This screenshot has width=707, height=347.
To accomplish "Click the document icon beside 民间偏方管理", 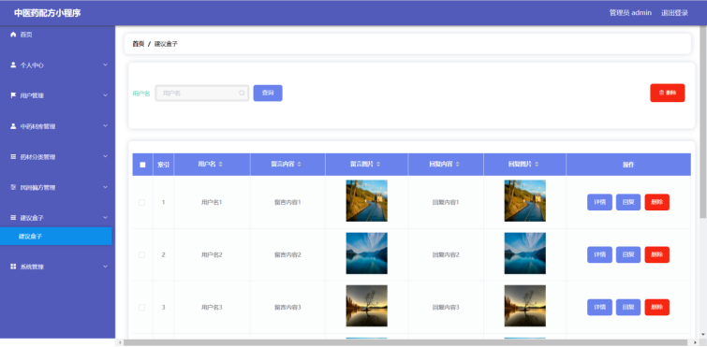I will [13, 187].
